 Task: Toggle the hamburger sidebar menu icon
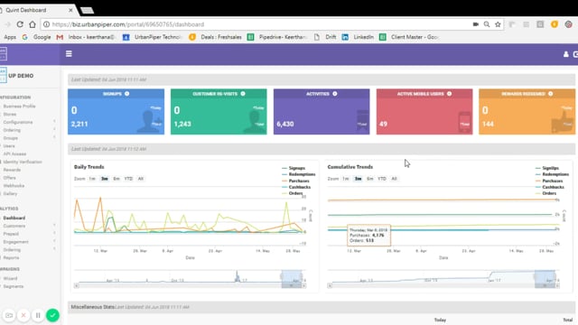[69, 54]
